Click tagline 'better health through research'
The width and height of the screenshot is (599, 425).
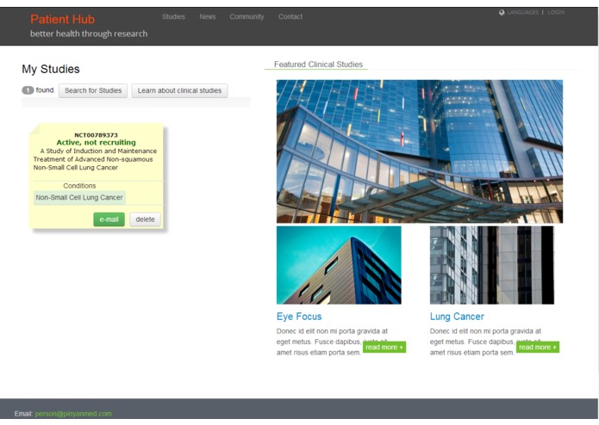89,34
